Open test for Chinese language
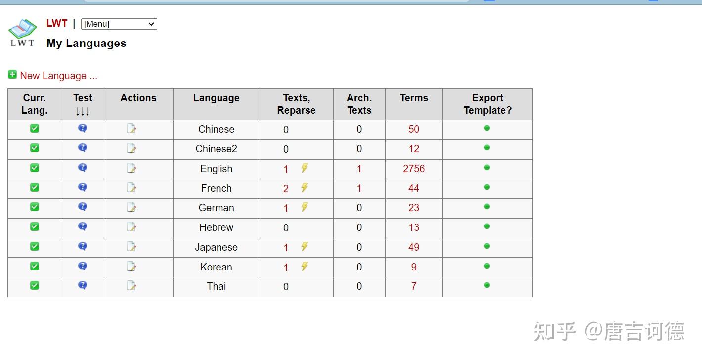702x360 pixels. (83, 128)
